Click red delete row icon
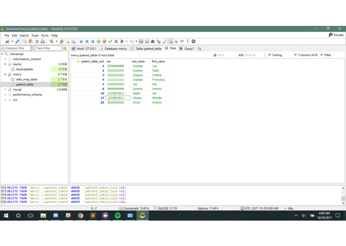This screenshot has width=346, height=246. coord(105,41)
